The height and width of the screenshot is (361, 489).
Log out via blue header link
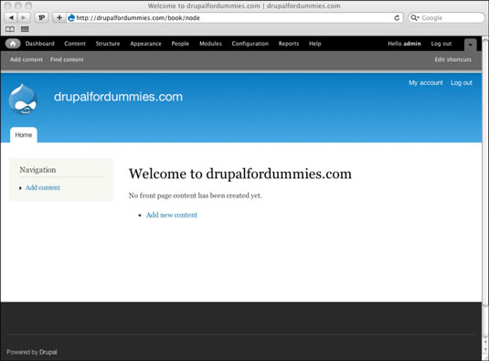click(x=462, y=82)
